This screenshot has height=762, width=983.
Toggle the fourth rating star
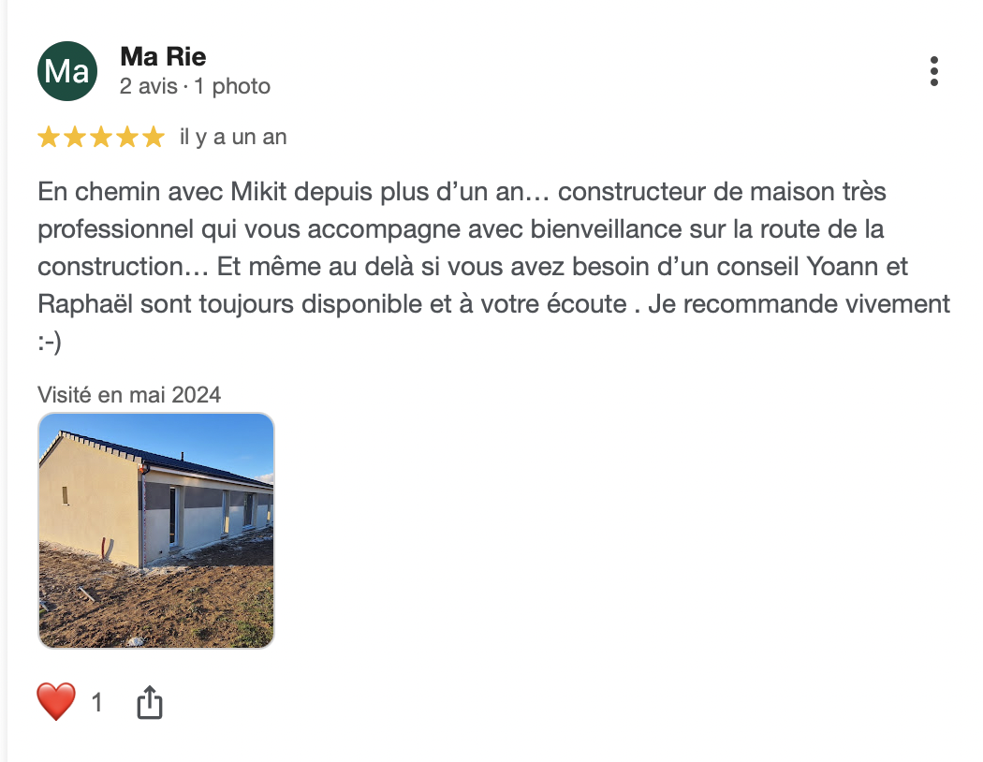click(127, 136)
